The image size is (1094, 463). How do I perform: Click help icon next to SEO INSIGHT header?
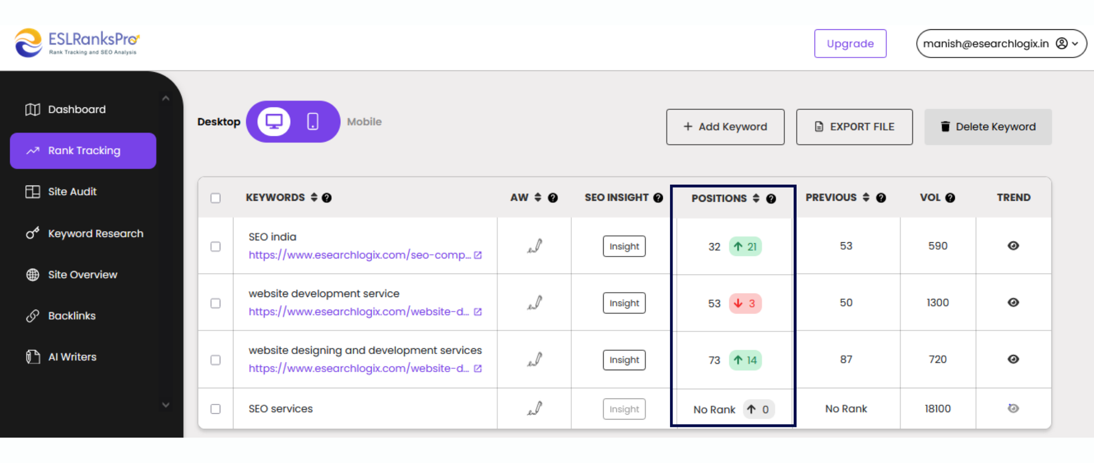(x=658, y=198)
